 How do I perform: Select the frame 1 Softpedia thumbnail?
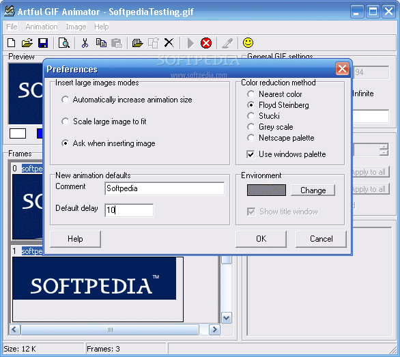tap(98, 289)
